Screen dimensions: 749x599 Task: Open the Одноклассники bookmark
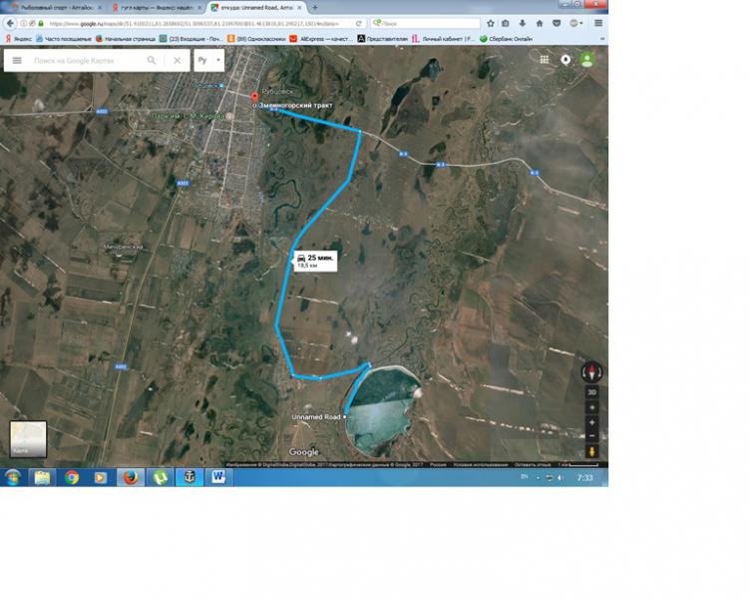coord(256,39)
